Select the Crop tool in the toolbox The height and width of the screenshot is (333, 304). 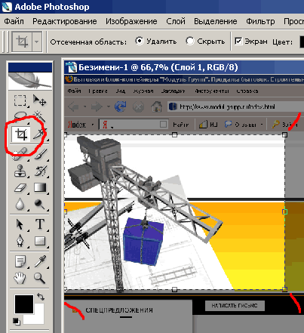21,134
